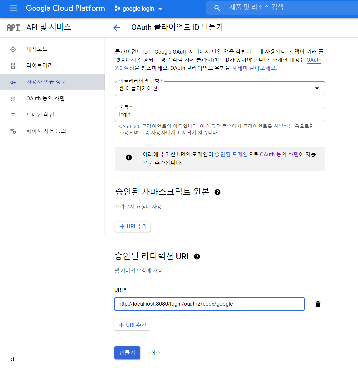The height and width of the screenshot is (368, 358).
Task: Open the hamburger navigation menu
Action: click(x=13, y=8)
